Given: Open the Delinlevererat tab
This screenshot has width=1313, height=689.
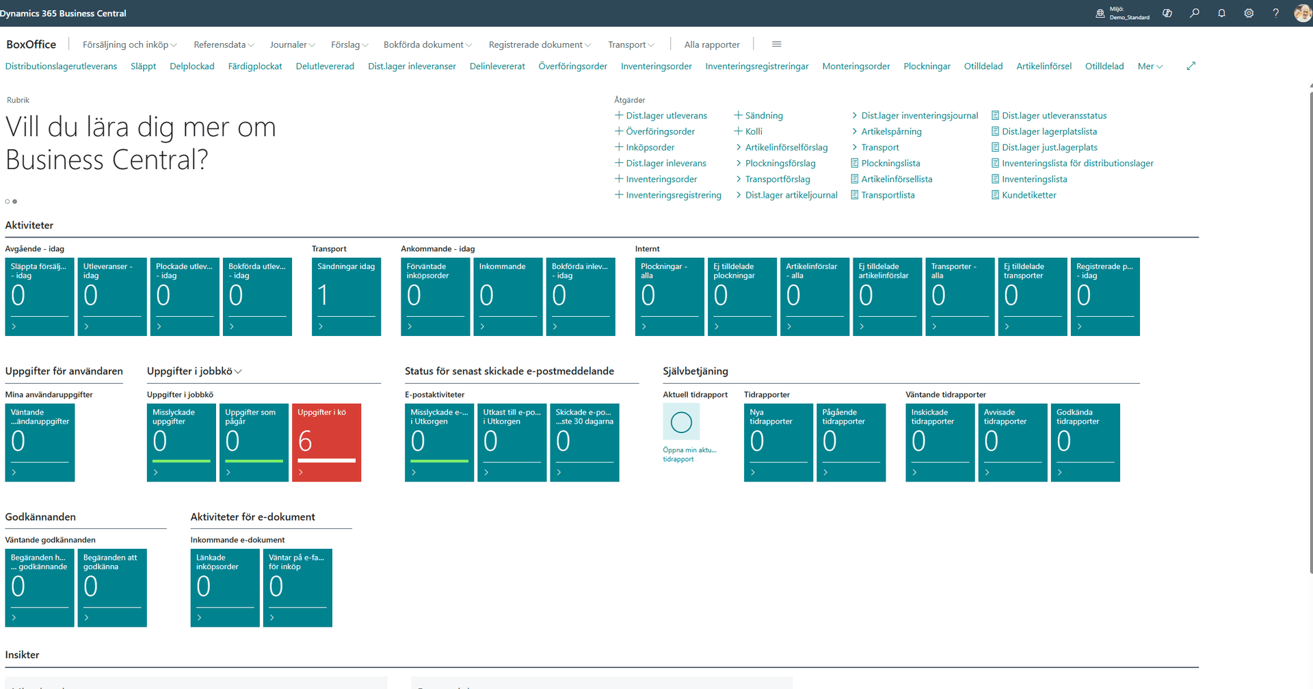Looking at the screenshot, I should [497, 66].
